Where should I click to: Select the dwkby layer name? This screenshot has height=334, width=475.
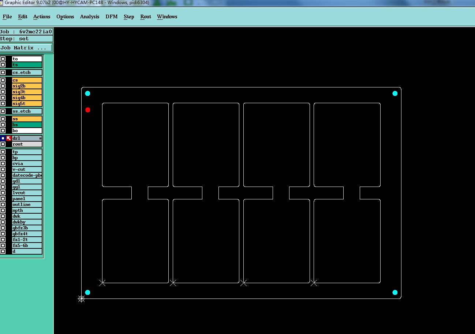click(x=27, y=222)
